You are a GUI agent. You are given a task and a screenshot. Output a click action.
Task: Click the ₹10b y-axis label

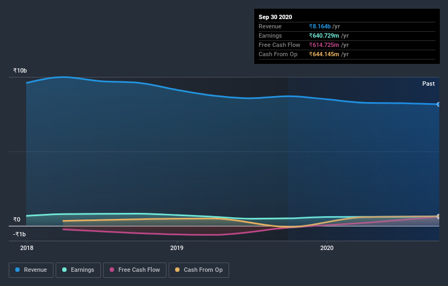pos(20,70)
